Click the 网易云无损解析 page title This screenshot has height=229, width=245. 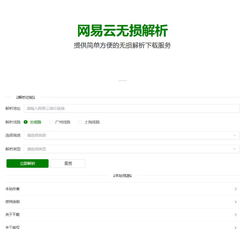pyautogui.click(x=123, y=31)
